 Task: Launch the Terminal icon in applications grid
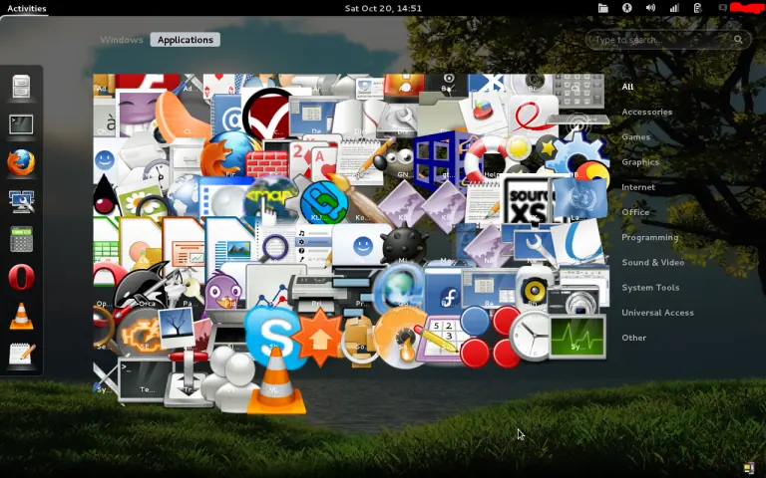pyautogui.click(x=144, y=379)
